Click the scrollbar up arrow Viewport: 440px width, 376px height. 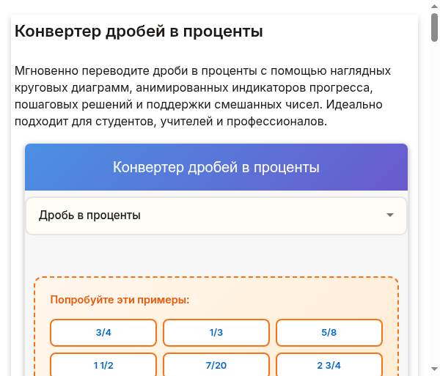tap(434, 7)
